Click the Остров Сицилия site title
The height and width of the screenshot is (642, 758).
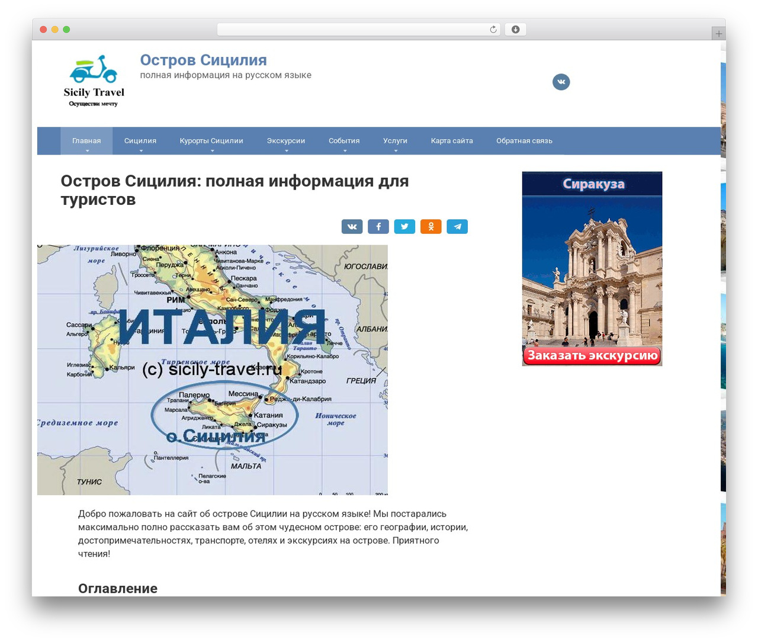(203, 60)
